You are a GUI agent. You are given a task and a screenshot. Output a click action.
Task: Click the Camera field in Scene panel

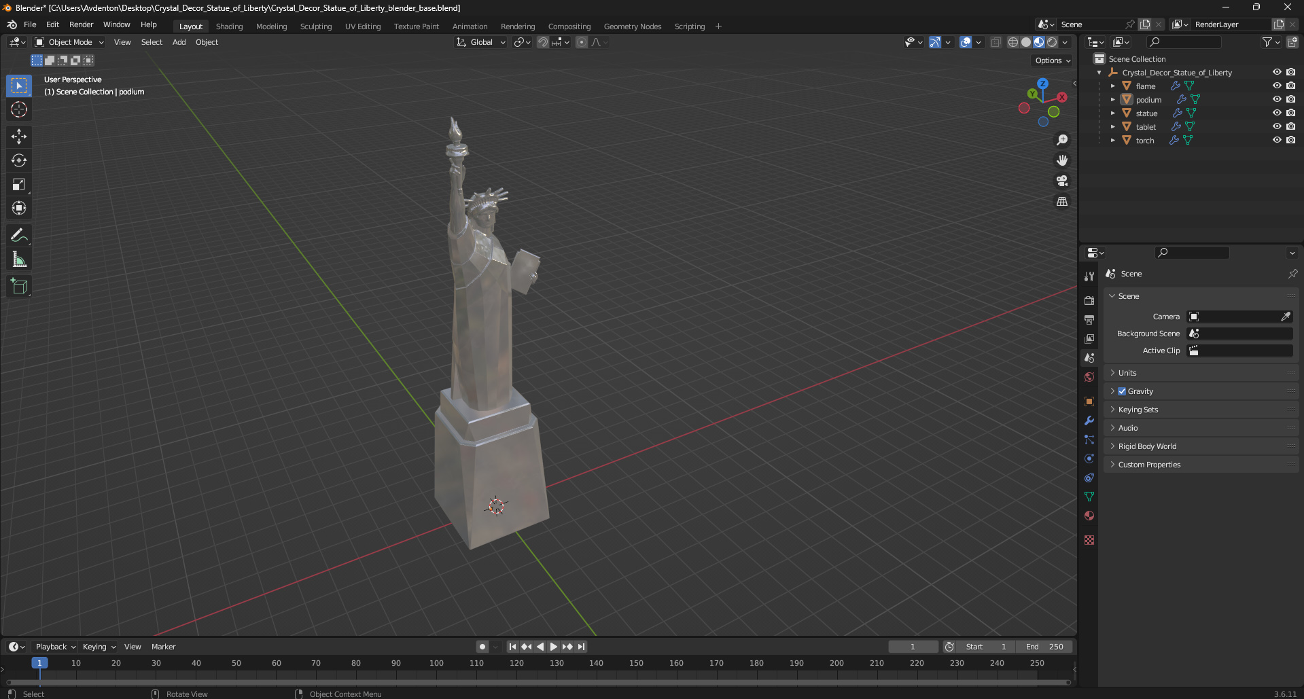(x=1239, y=317)
